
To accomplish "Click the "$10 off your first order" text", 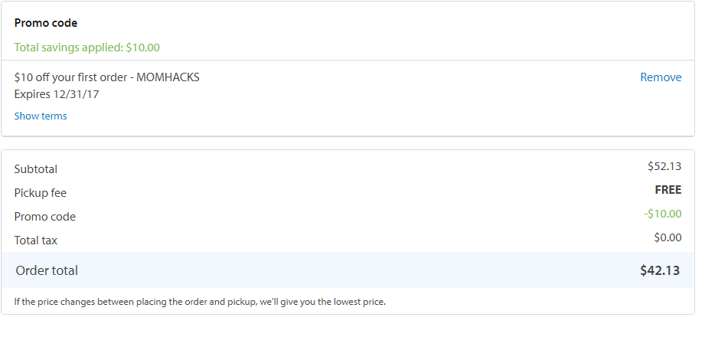I will [70, 77].
